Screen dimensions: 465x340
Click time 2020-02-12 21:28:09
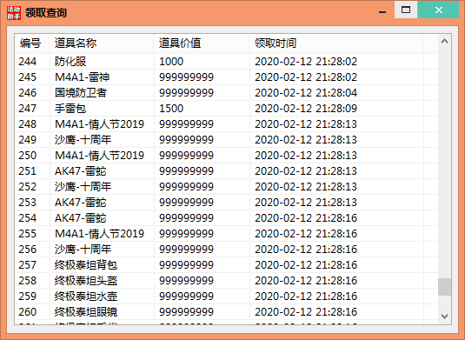(306, 109)
